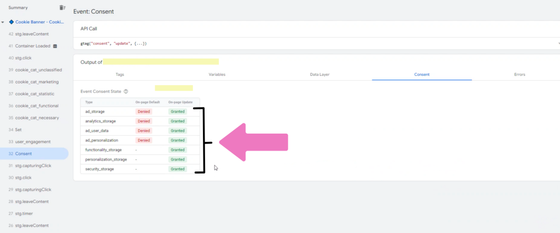
Task: Click the blue diamond Cookie Banner icon
Action: 11,22
